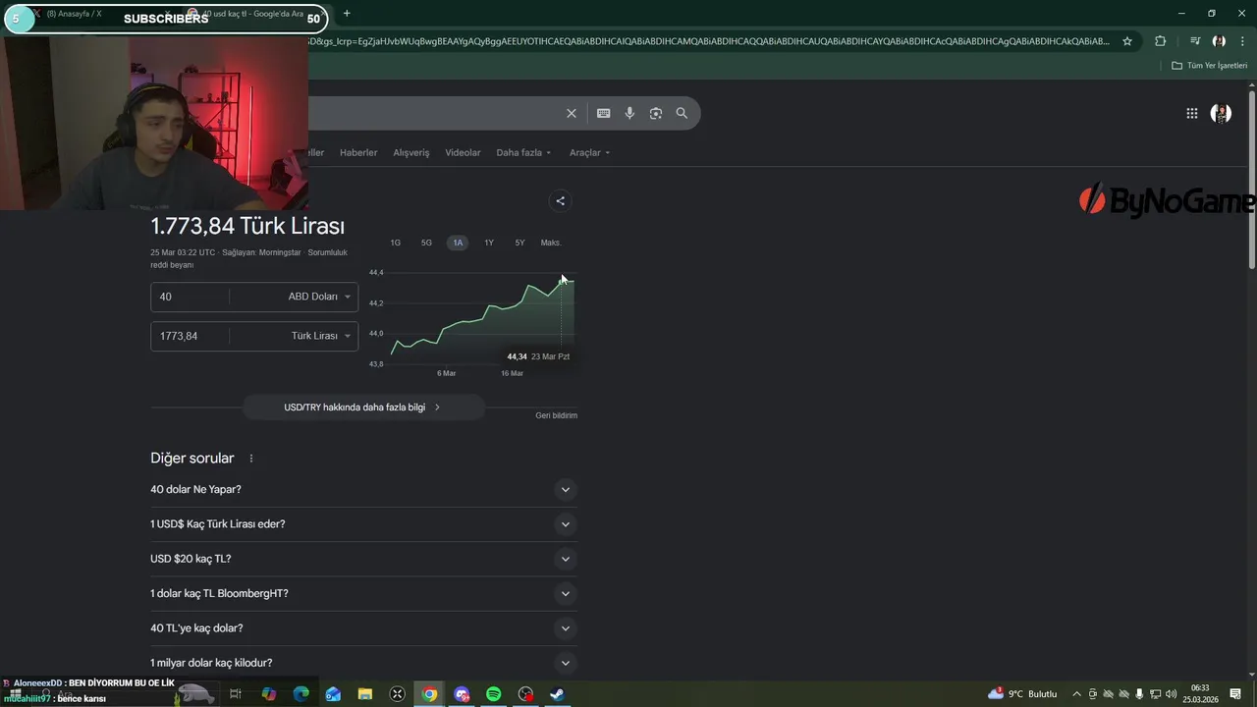This screenshot has height=707, width=1257.
Task: Open Chrome extensions puzzle icon
Action: pos(1160,41)
